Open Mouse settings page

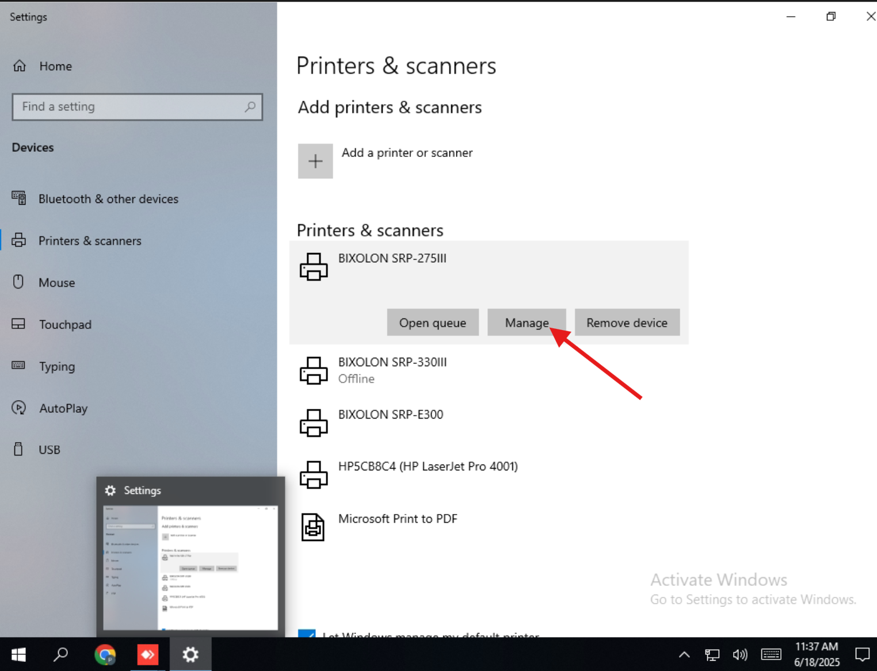[56, 283]
